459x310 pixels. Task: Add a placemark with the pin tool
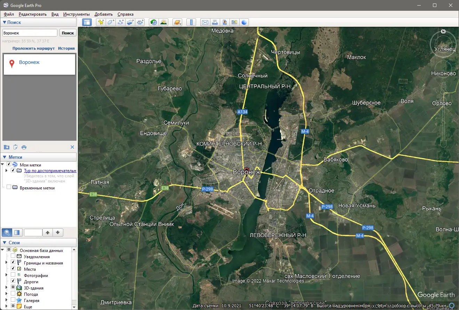(x=101, y=22)
